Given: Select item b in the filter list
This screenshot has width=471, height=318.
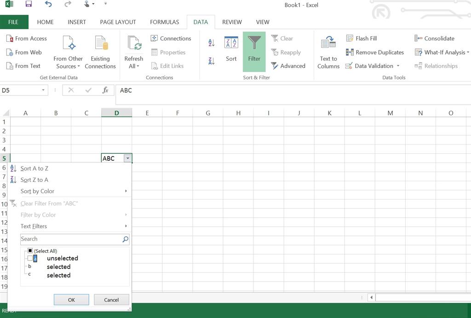Looking at the screenshot, I should 30,267.
